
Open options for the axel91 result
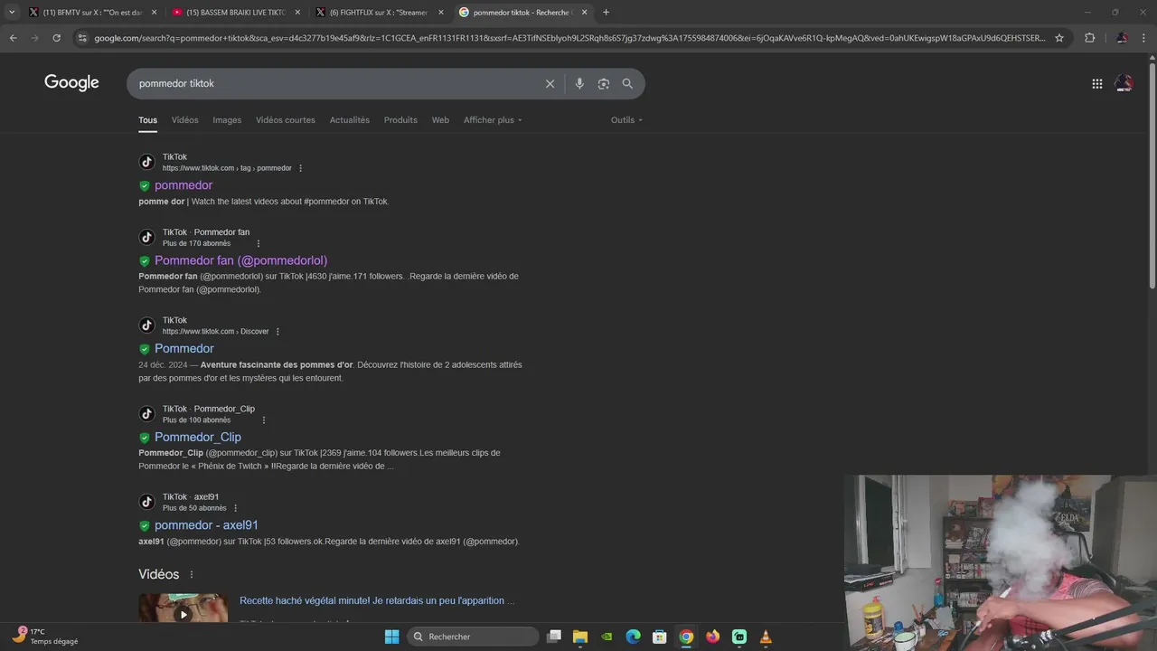tap(236, 508)
